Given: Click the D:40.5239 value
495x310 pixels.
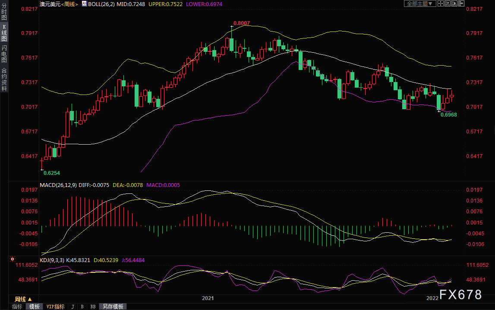Looking at the screenshot, I should [x=106, y=260].
